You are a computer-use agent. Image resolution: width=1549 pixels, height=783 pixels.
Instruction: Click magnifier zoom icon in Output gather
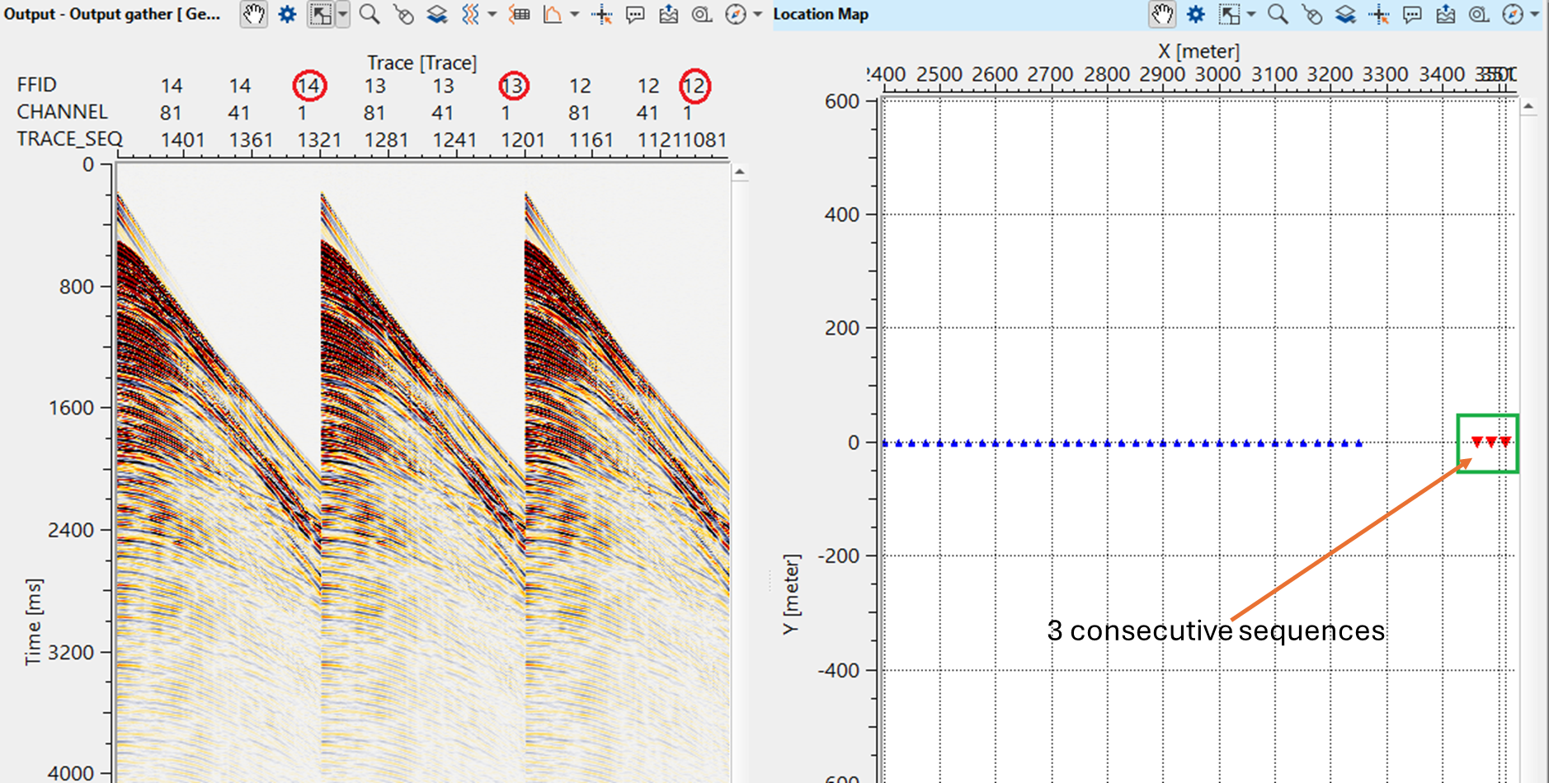tap(370, 15)
